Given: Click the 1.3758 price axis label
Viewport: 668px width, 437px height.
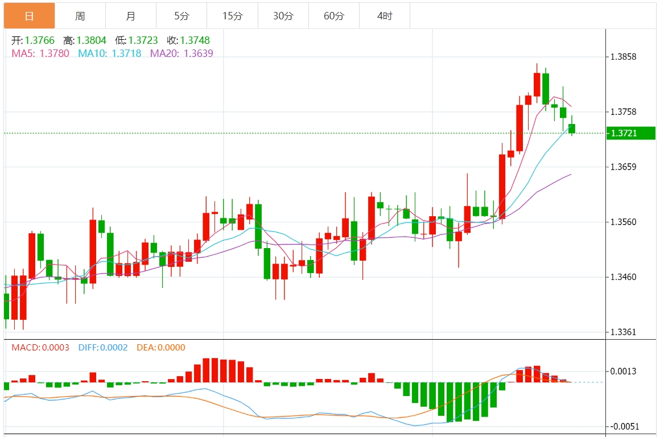Looking at the screenshot, I should point(623,112).
